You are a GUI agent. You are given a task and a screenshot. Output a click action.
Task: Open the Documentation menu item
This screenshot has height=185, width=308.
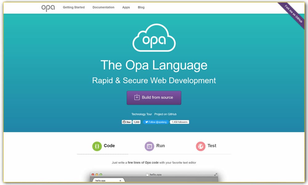pyautogui.click(x=103, y=7)
